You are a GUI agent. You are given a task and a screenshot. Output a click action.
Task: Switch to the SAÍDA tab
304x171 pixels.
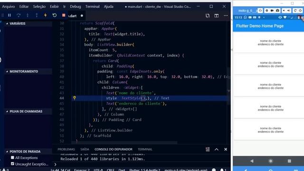coord(85,149)
